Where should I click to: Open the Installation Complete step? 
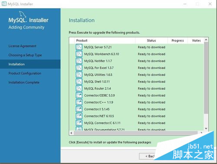click(24, 82)
